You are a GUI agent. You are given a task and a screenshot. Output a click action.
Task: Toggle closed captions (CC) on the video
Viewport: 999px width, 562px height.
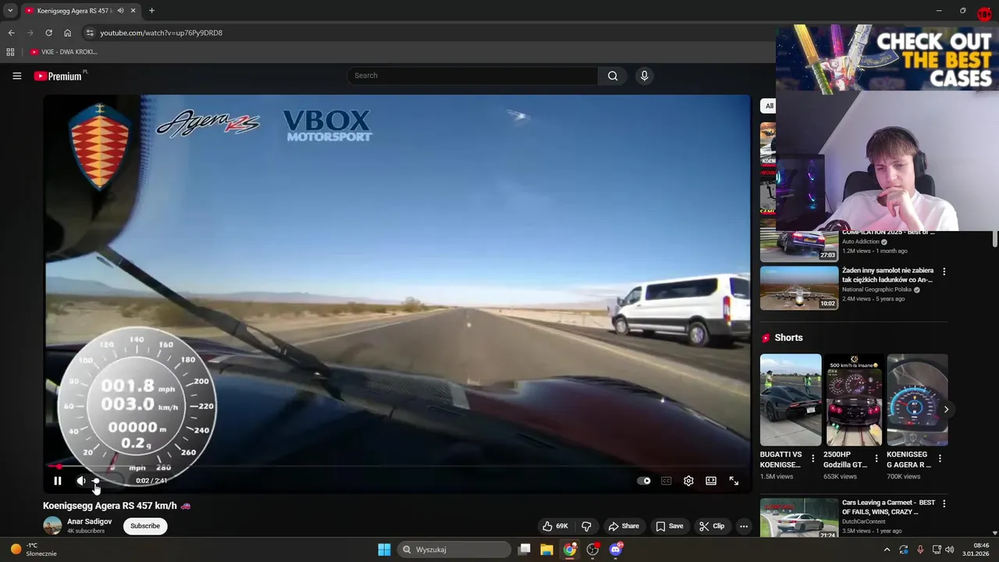(x=666, y=481)
